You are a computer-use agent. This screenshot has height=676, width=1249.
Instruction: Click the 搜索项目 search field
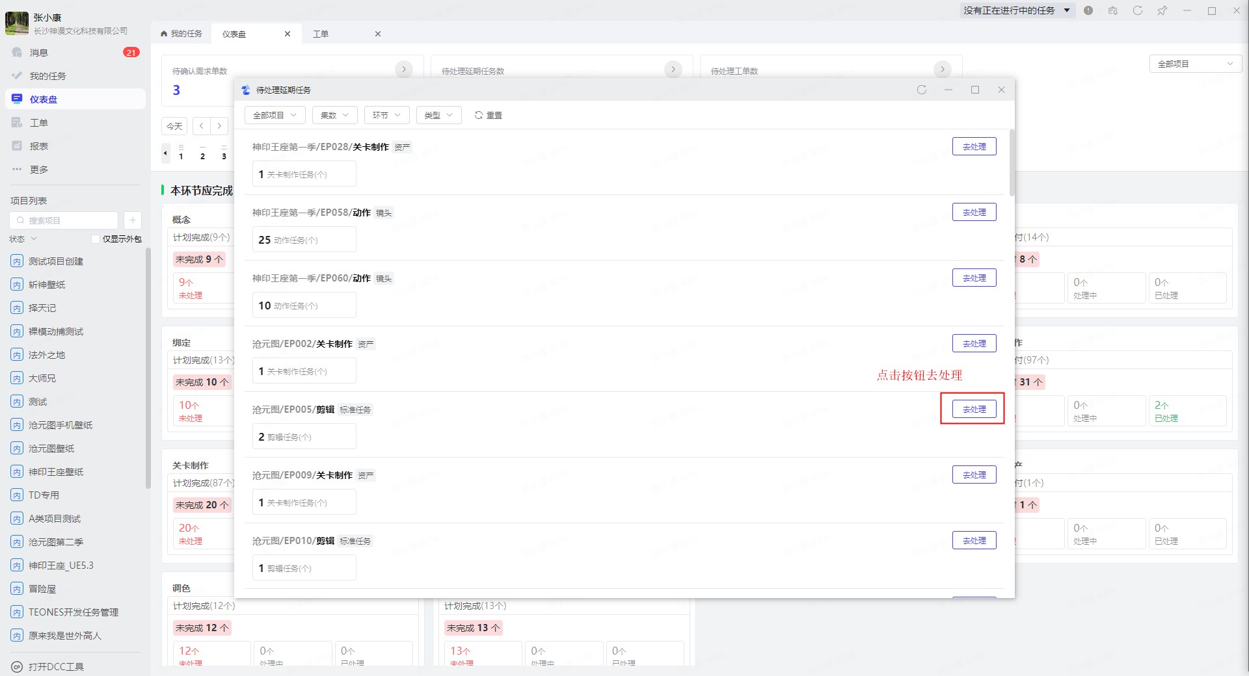(x=64, y=220)
